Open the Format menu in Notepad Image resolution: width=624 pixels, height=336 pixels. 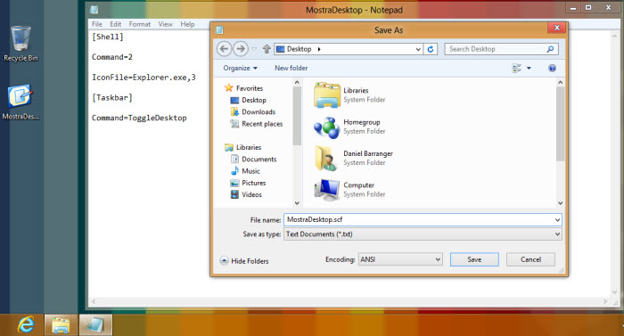140,24
